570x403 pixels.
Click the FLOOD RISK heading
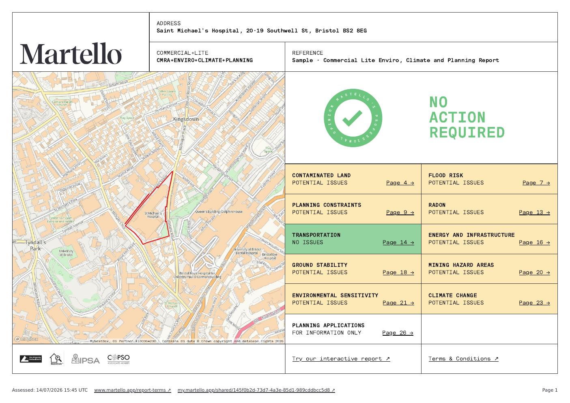click(445, 176)
